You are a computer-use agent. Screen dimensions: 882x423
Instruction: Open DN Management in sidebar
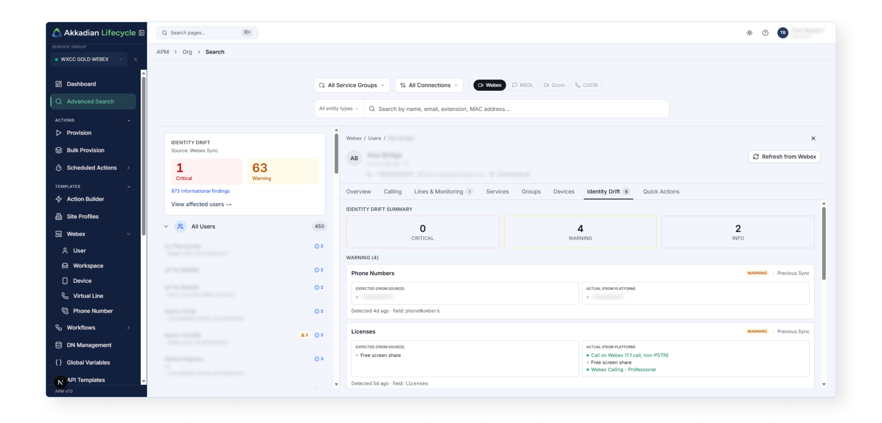(93, 345)
